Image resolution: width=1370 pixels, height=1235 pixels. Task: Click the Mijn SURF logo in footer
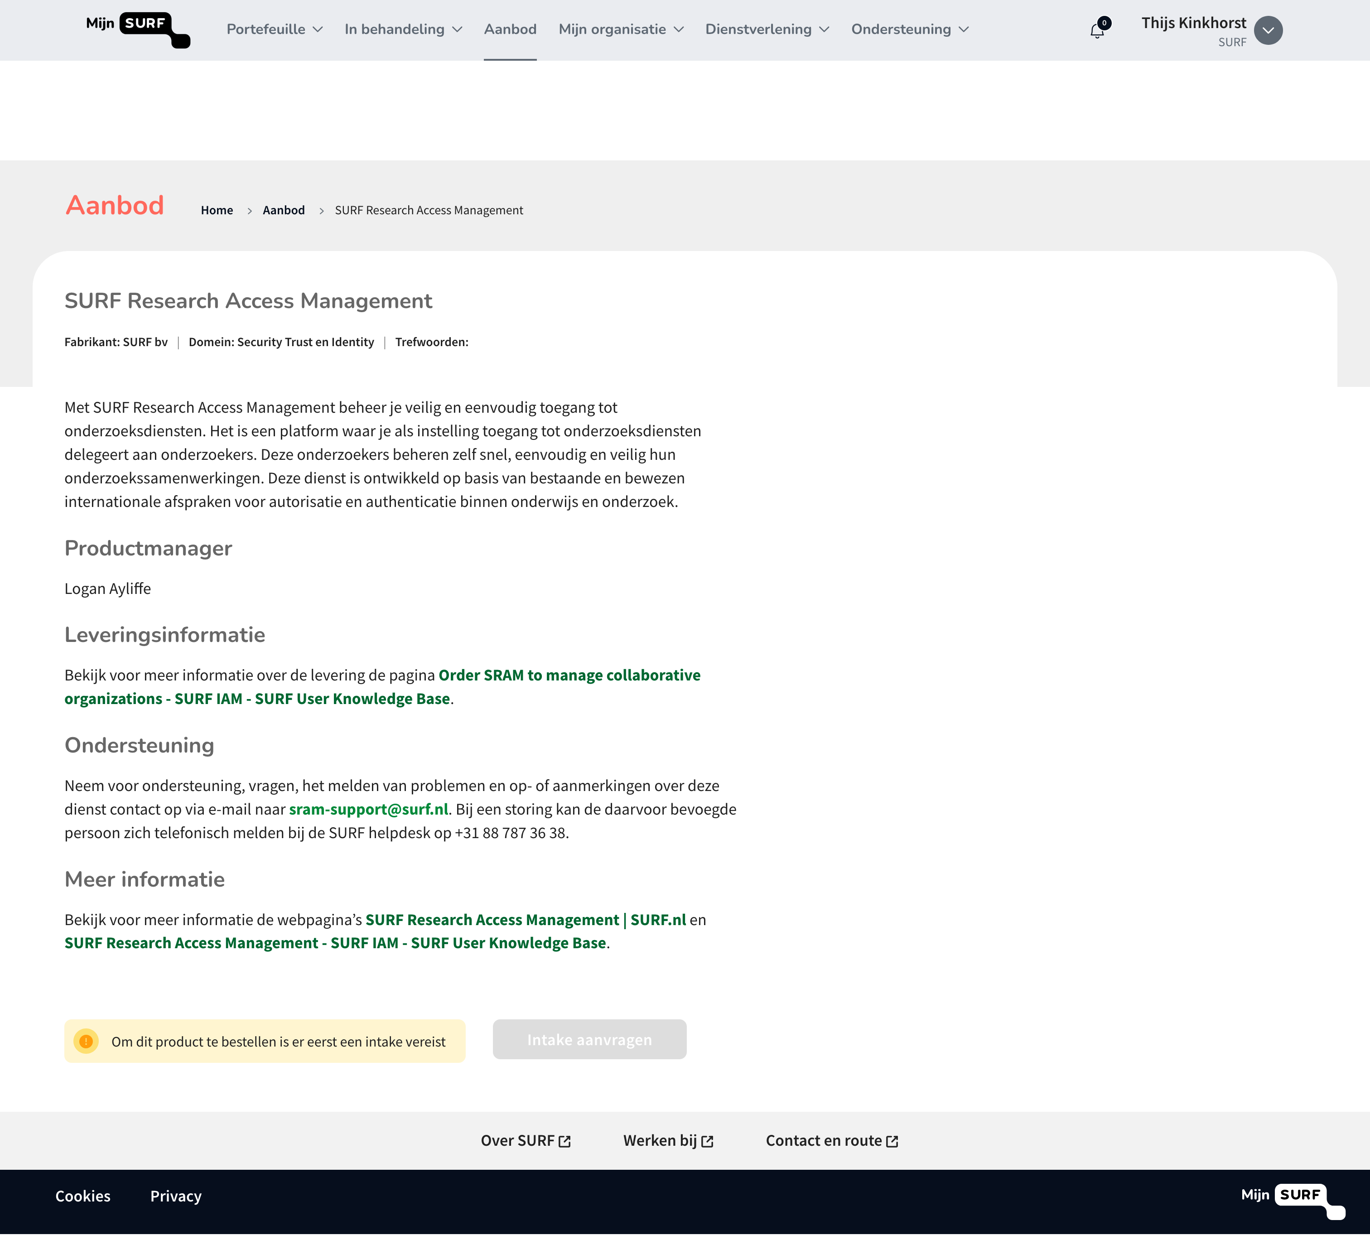point(1293,1201)
